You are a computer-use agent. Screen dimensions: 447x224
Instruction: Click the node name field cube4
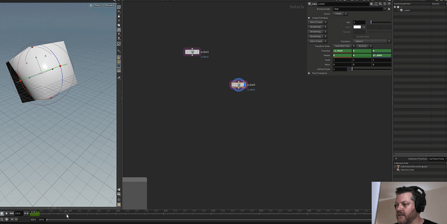pyautogui.click(x=343, y=4)
